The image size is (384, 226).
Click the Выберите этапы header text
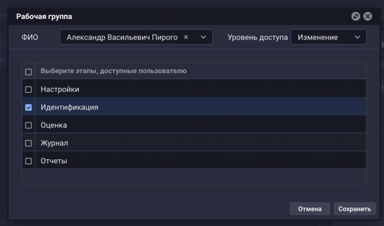click(x=113, y=71)
